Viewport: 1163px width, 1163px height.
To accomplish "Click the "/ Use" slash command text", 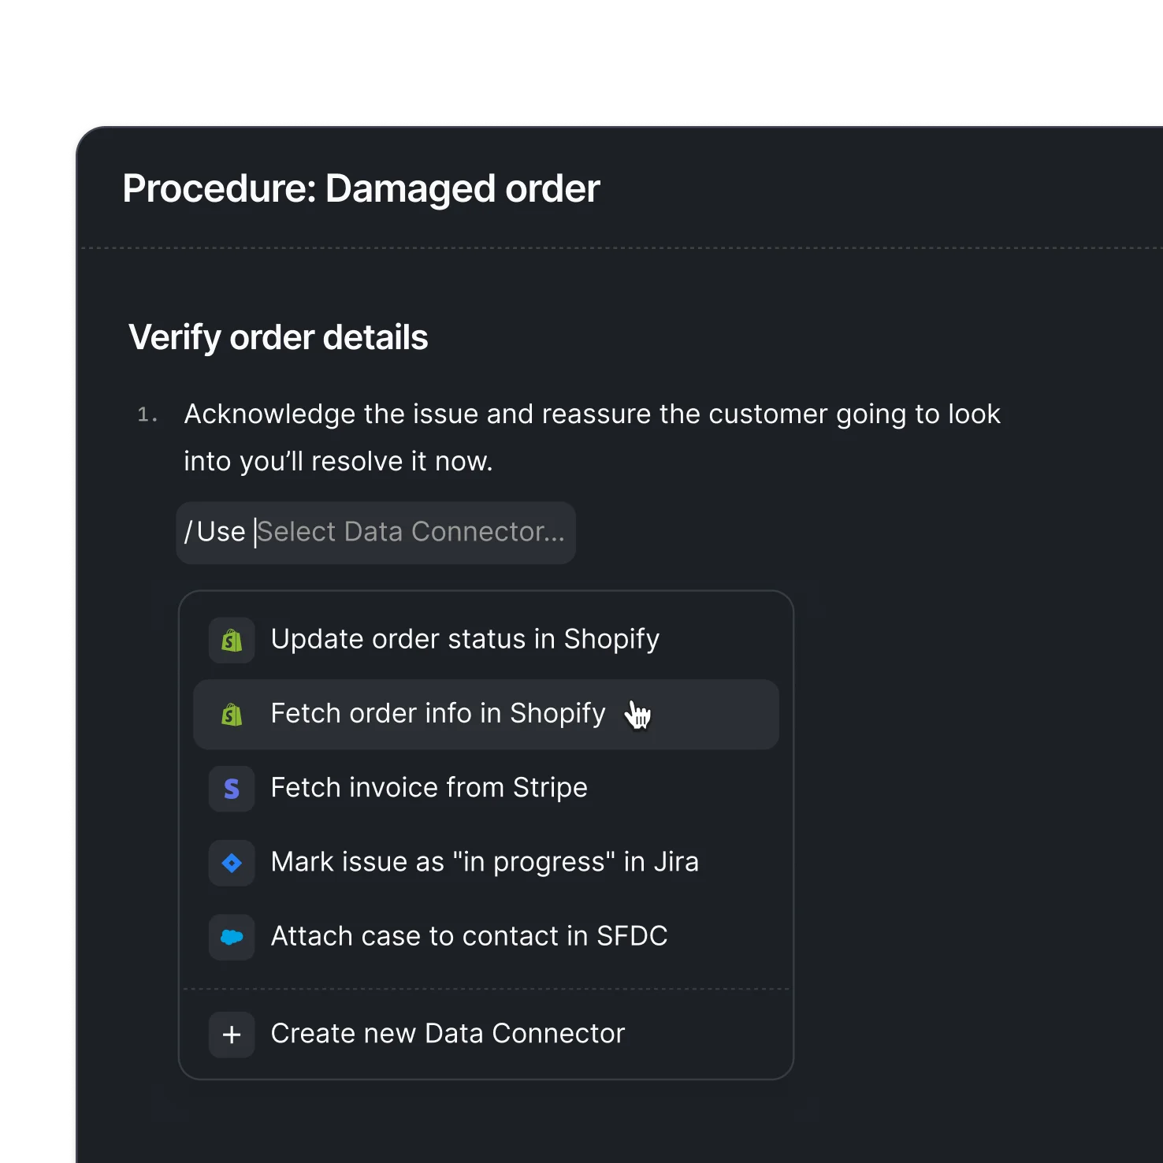I will (215, 533).
